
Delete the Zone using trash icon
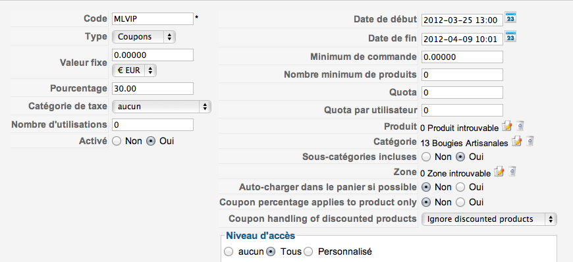(x=512, y=171)
